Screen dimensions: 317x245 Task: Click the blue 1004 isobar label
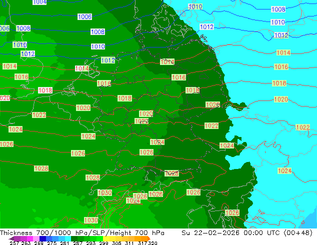39,2
